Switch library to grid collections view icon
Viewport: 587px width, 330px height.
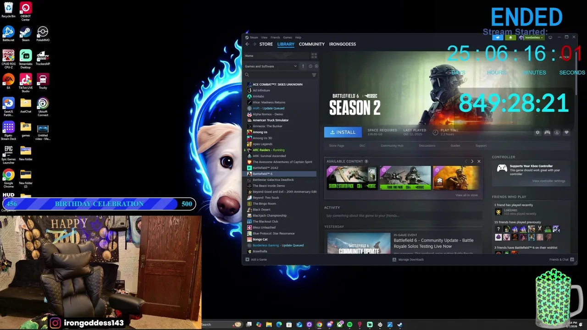[314, 55]
